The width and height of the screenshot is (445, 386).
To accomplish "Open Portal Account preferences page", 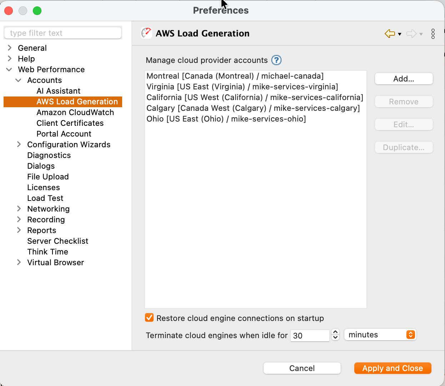I will point(64,134).
